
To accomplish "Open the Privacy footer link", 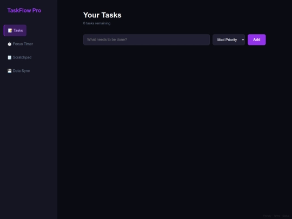I will tap(267, 216).
